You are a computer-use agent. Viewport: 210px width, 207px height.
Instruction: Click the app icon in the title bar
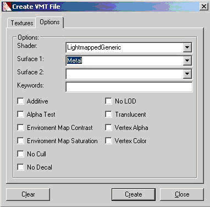(x=7, y=7)
